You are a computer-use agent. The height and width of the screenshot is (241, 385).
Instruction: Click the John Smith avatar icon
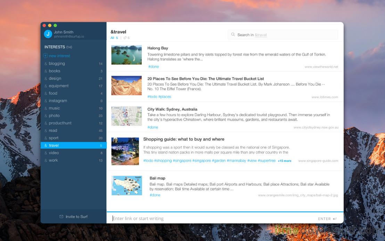pos(48,34)
